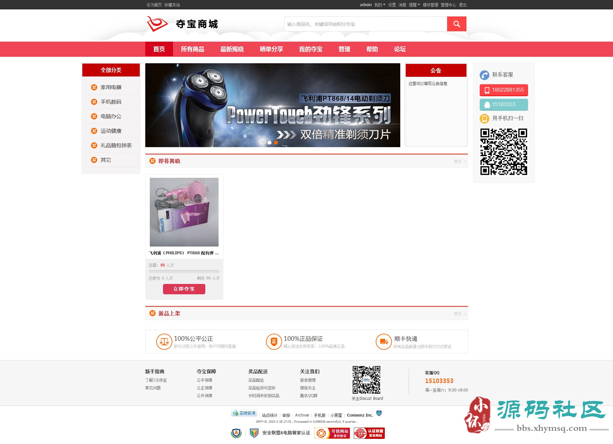Open the 我的 dropdown menu
The image size is (613, 444).
click(x=380, y=5)
